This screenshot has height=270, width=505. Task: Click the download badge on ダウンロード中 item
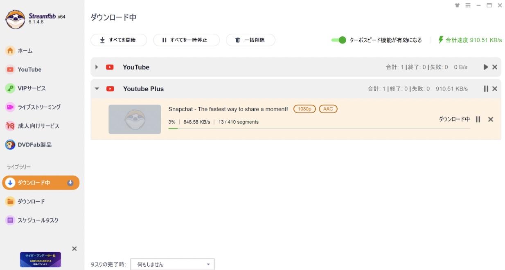[x=70, y=183]
